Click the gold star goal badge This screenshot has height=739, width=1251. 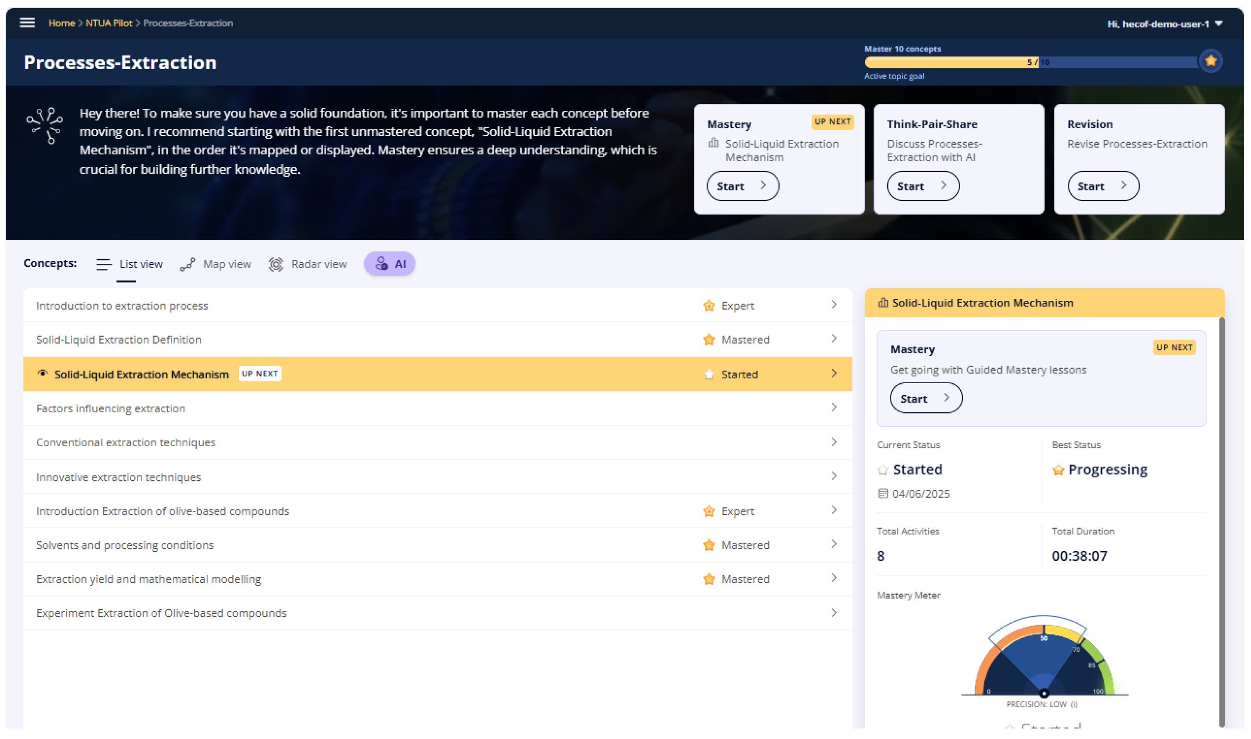[x=1211, y=61]
